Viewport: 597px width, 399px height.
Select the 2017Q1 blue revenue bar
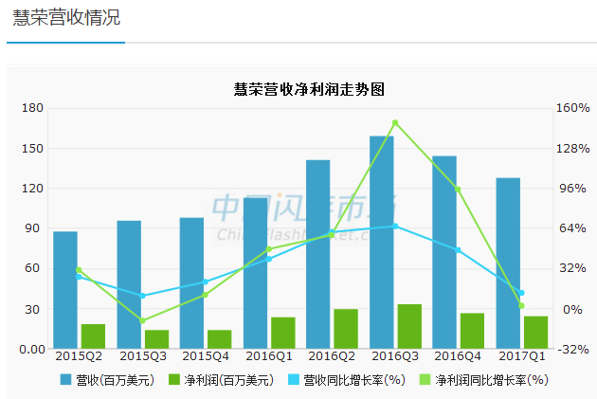(508, 263)
